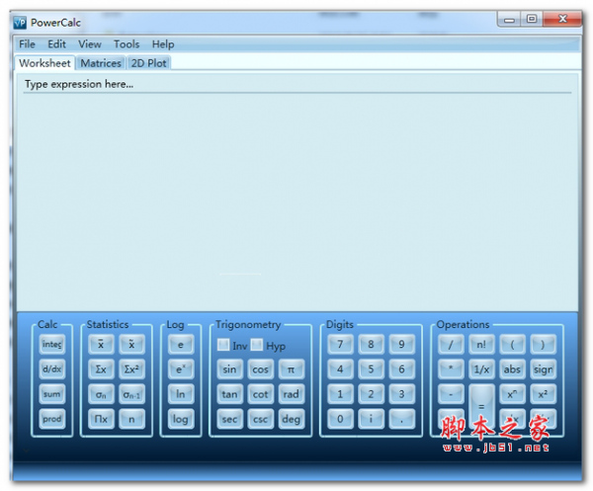Click the rad button
Viewport: 593px width, 491px height.
pos(292,394)
